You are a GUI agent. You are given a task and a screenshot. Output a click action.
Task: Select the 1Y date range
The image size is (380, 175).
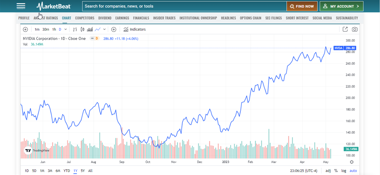[x=75, y=171]
